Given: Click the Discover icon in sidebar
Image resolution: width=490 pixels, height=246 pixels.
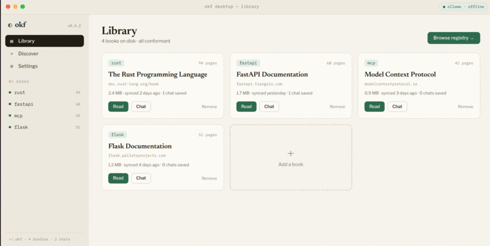Looking at the screenshot, I should [12, 54].
